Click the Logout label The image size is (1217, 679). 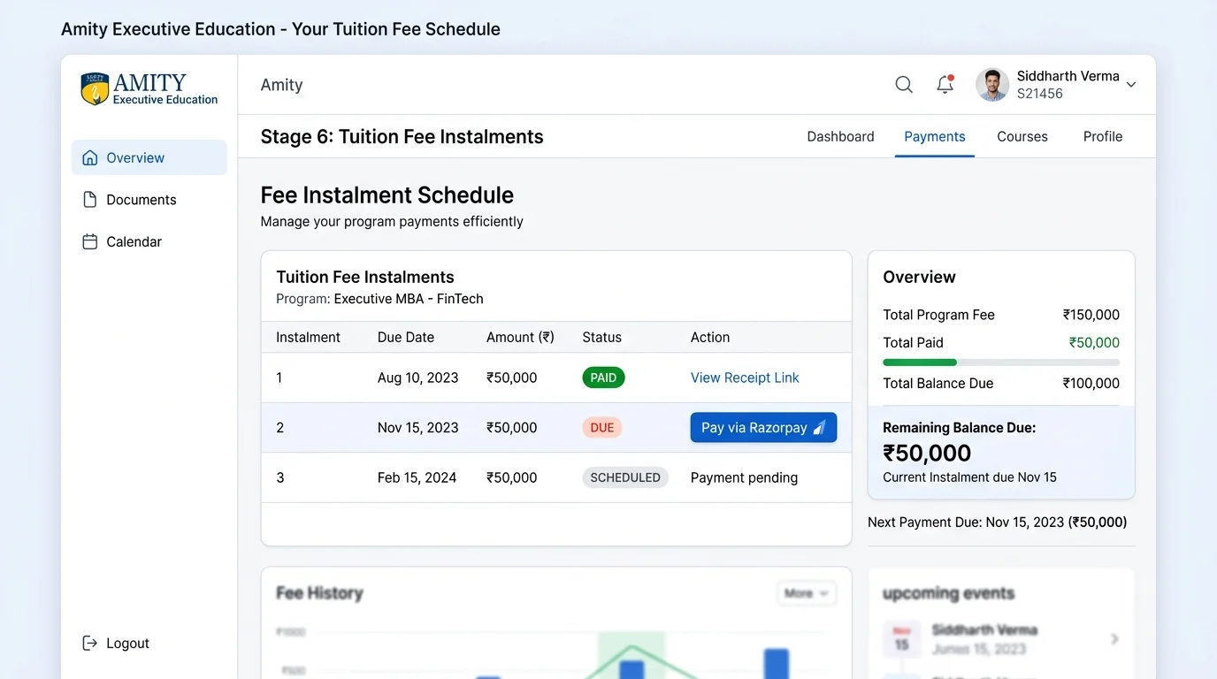(x=127, y=644)
